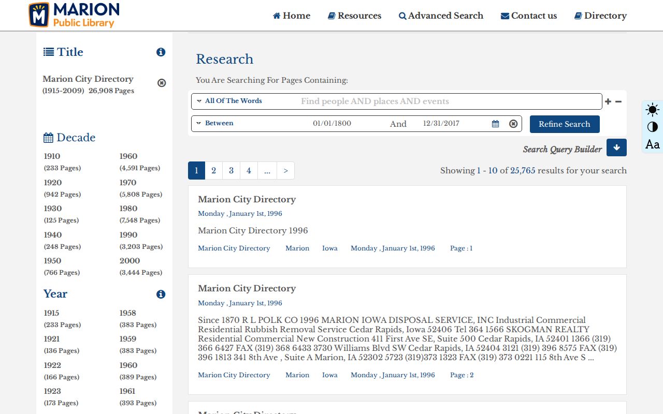This screenshot has width=663, height=414.
Task: Edit the start date 01/01/1800 field
Action: tap(332, 124)
